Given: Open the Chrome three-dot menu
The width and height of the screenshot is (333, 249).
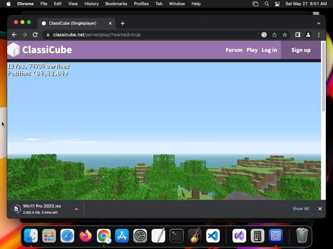Looking at the screenshot, I should (x=319, y=35).
